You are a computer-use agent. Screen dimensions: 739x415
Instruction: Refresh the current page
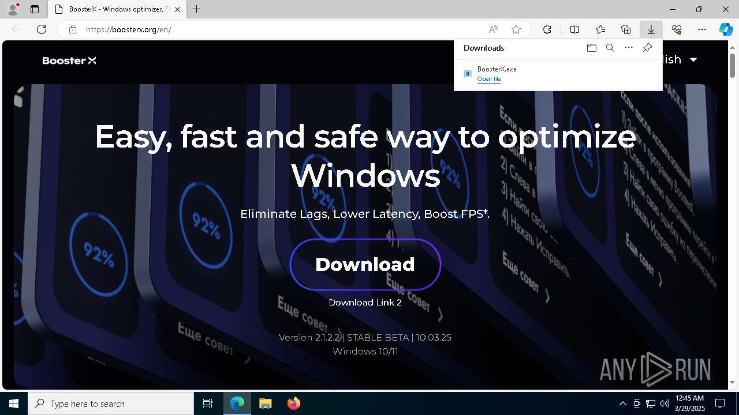pyautogui.click(x=42, y=29)
